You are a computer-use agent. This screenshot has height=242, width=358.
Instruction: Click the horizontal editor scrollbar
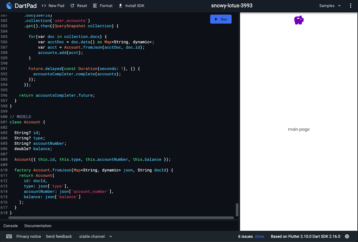pyautogui.click(x=121, y=218)
